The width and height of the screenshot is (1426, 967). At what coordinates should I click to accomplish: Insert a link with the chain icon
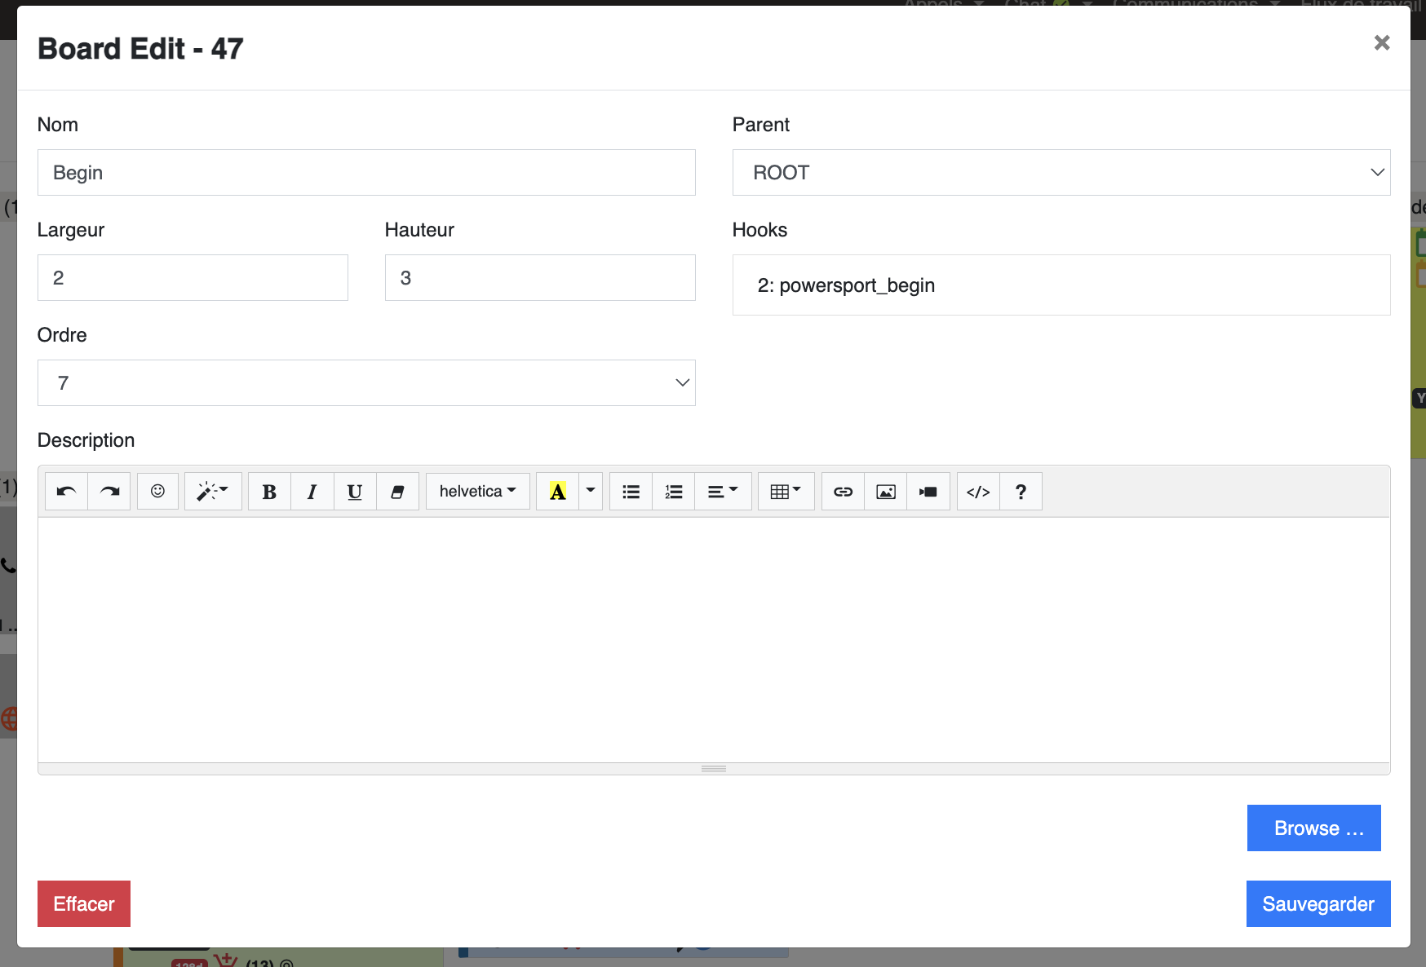843,492
